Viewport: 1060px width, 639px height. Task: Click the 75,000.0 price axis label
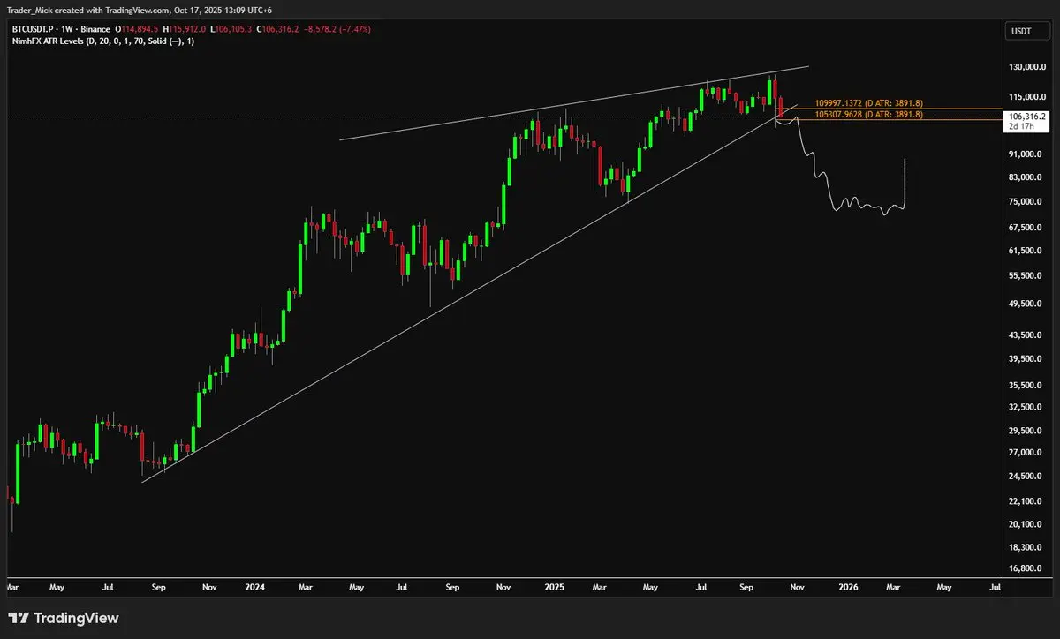pos(1026,202)
